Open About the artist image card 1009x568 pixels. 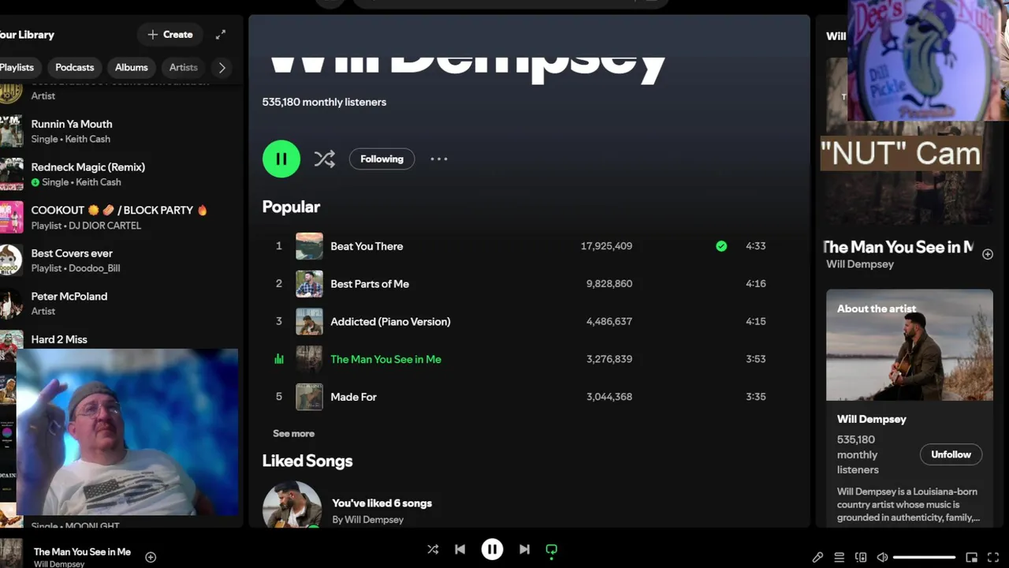[x=910, y=345]
